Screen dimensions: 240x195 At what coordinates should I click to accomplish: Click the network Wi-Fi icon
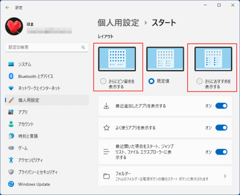[11, 88]
